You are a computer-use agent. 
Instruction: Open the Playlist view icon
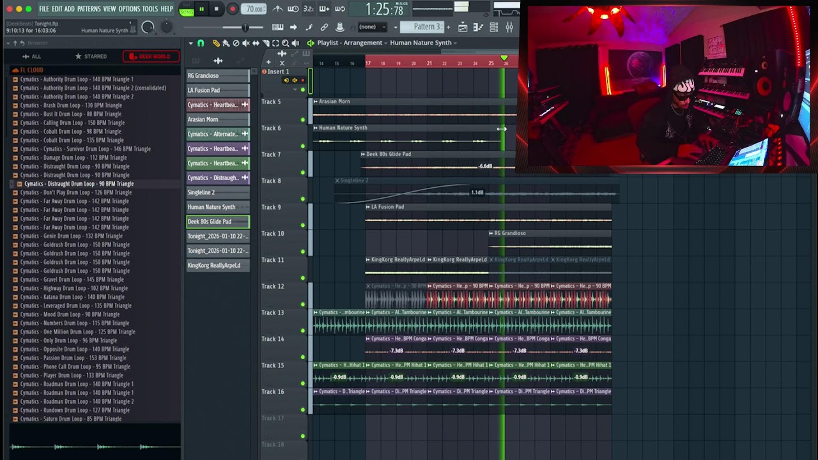(x=463, y=27)
